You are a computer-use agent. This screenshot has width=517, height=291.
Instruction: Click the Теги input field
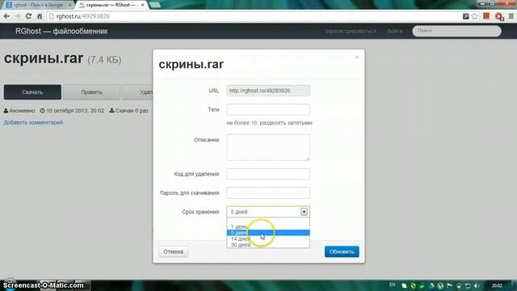tap(268, 110)
